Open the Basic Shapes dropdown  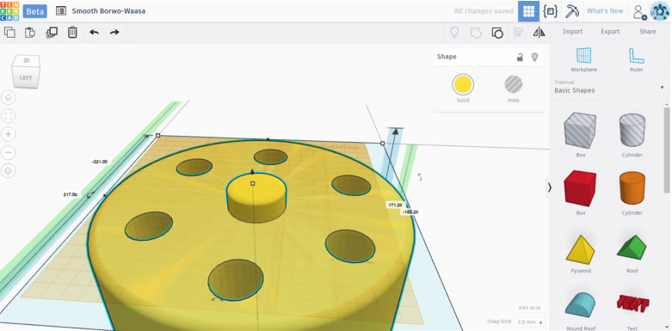[x=608, y=88]
